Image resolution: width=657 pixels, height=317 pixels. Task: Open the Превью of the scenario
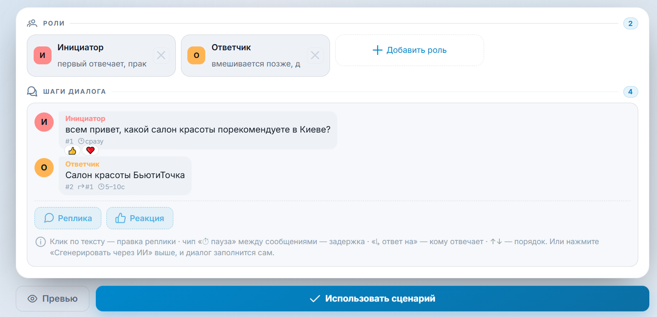52,299
